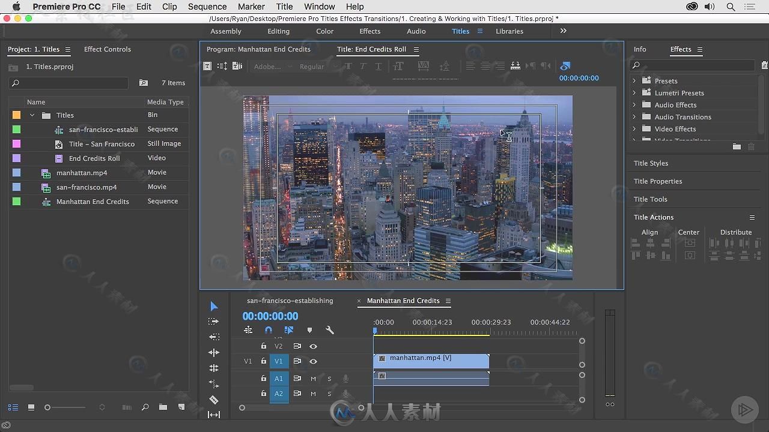This screenshot has width=769, height=432.
Task: Toggle Show Background Video in the Titler
Action: [x=565, y=66]
